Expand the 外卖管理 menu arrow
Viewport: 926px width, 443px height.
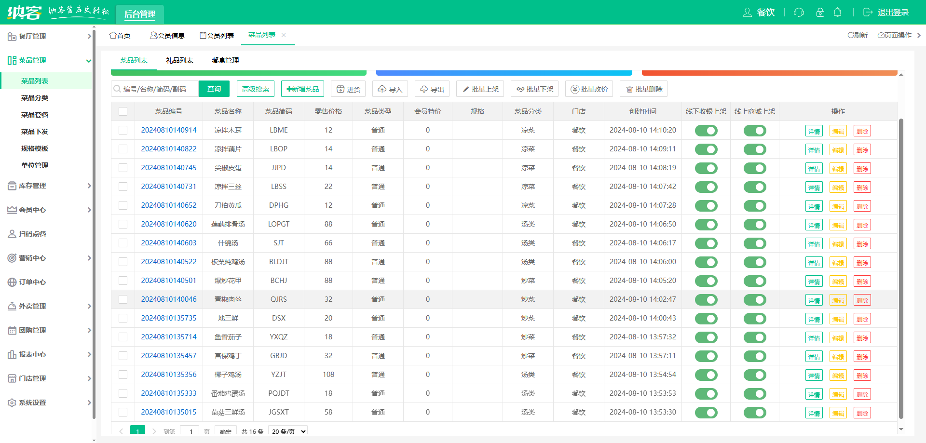coord(89,306)
